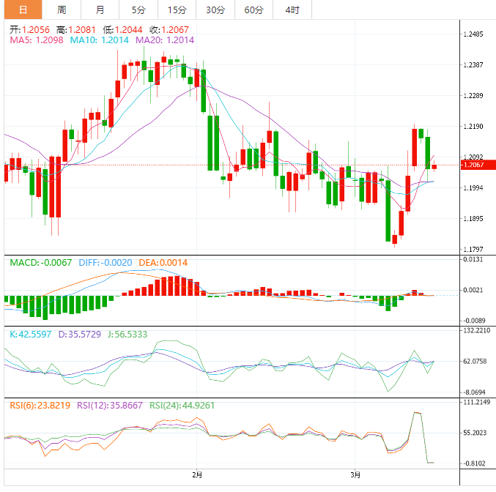Click the closing price 收:1.2067
Image resolution: width=496 pixels, height=492 pixels.
pyautogui.click(x=169, y=30)
